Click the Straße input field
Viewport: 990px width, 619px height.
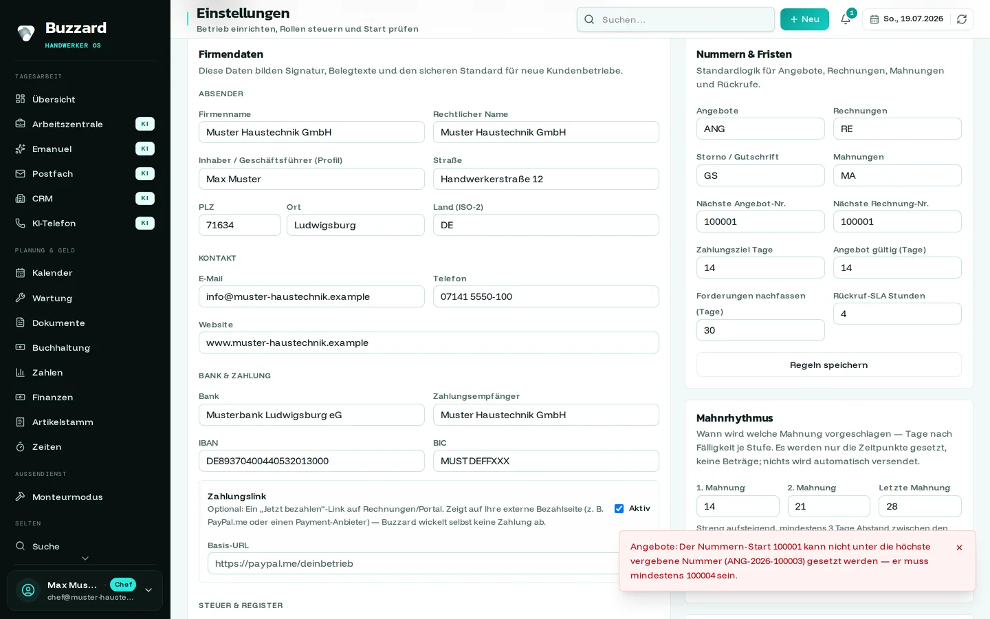pos(546,179)
